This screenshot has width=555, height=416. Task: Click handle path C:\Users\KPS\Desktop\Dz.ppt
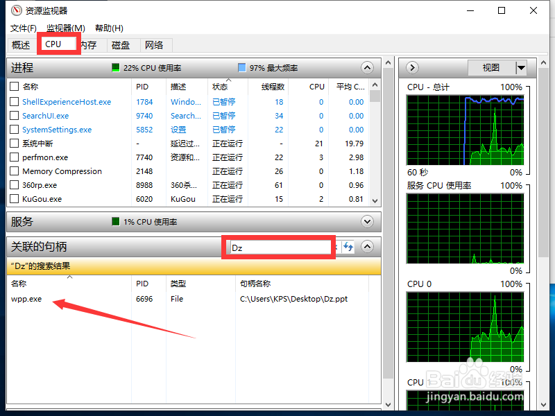[293, 299]
